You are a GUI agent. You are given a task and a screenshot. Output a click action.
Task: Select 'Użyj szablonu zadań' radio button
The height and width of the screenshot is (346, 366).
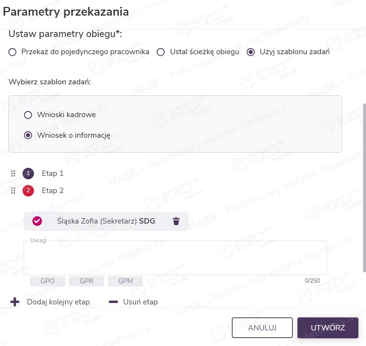250,52
